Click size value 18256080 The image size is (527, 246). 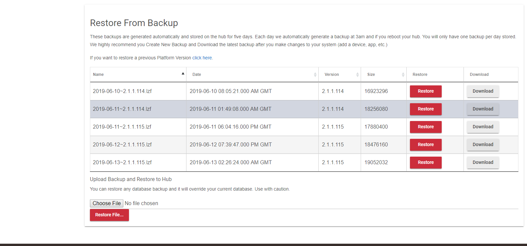(376, 109)
